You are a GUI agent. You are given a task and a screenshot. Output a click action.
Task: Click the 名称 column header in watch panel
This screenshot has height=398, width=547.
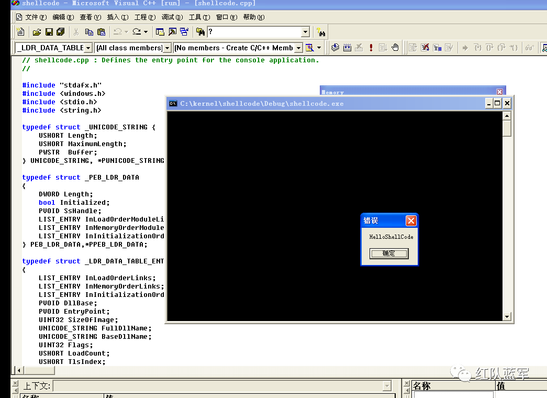point(453,386)
